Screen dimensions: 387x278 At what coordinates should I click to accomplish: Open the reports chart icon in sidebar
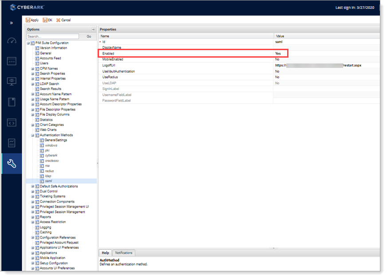click(x=12, y=143)
